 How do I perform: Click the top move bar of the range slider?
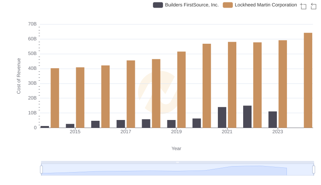coord(177,162)
